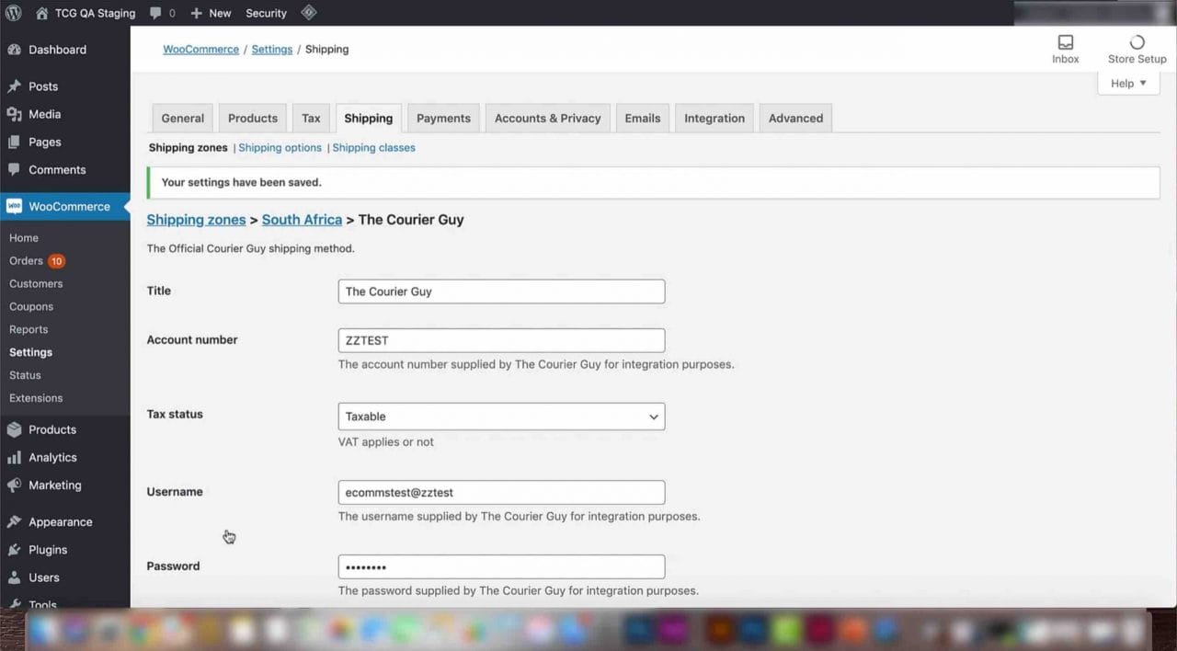Viewport: 1177px width, 651px height.
Task: Select the Plugins sidebar icon
Action: (x=13, y=549)
